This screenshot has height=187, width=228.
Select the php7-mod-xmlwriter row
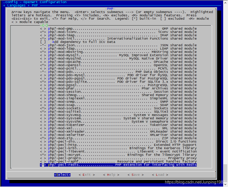pos(118,135)
